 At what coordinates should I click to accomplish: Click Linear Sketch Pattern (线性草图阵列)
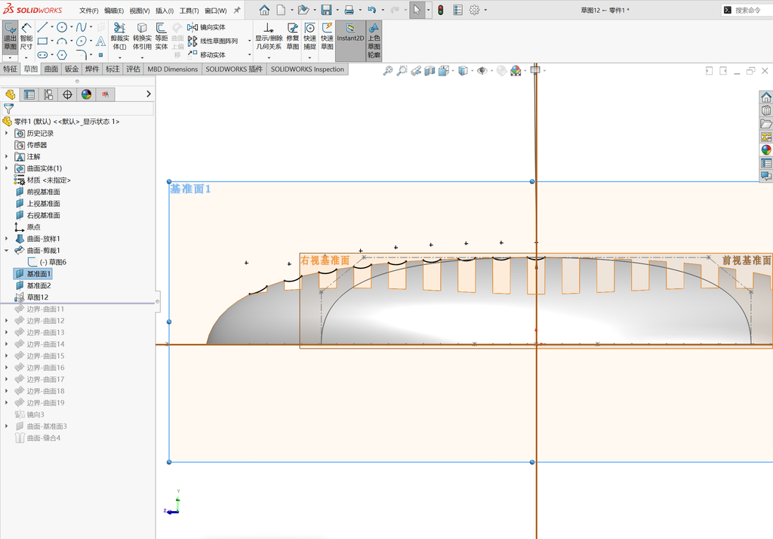(x=212, y=41)
